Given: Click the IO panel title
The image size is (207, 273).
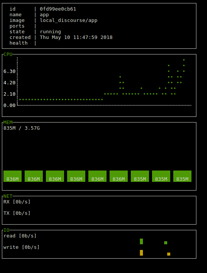Looking at the screenshot, I should (6, 230).
